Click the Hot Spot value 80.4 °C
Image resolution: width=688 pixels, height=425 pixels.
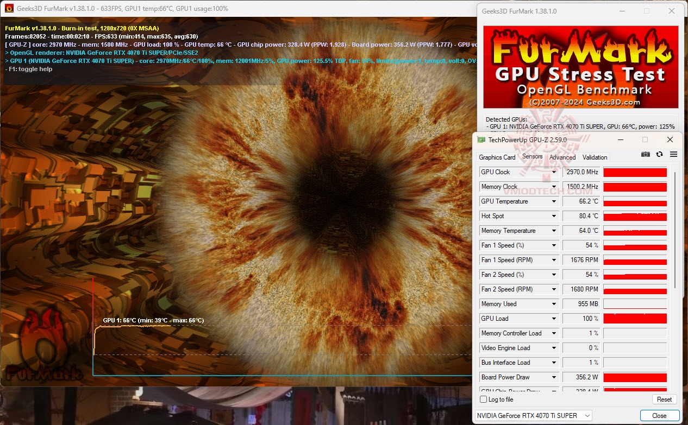pos(581,216)
